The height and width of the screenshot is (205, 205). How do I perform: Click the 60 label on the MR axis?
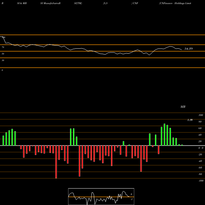pos(200,128)
